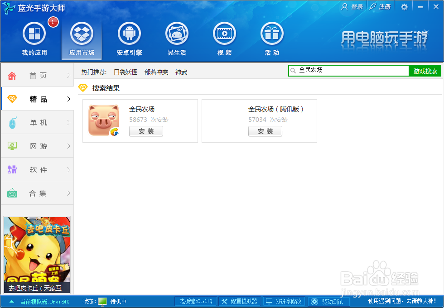The width and height of the screenshot is (444, 308).
Task: Click home icon beside 首页
Action: point(12,76)
